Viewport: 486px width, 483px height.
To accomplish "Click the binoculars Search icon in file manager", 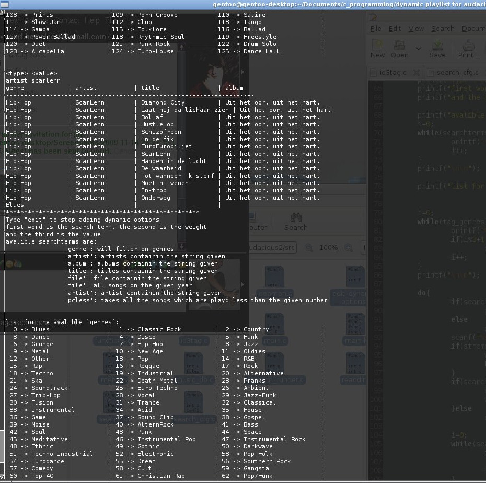I will 296,217.
